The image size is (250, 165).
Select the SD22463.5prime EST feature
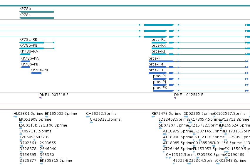(161, 122)
